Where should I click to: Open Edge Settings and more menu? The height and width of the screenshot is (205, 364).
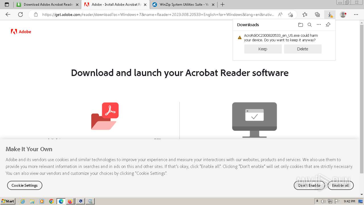point(356,15)
